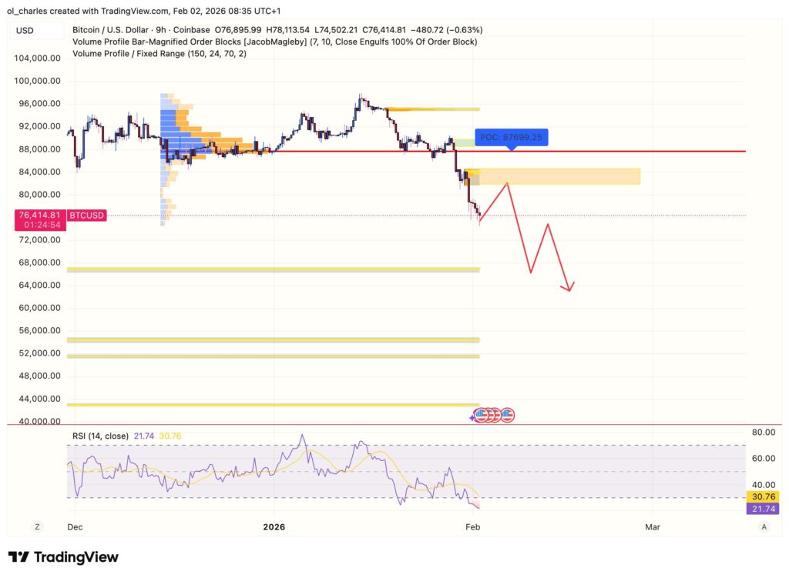Click the Feb label on the time axis
The height and width of the screenshot is (578, 789).
[473, 527]
